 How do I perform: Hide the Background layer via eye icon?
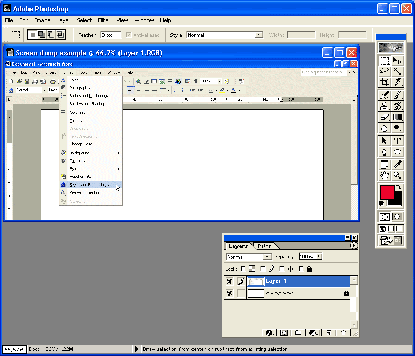pyautogui.click(x=229, y=293)
